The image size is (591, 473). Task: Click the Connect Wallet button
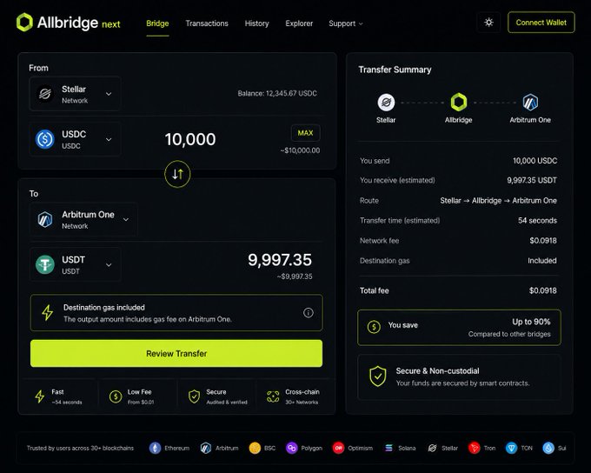click(541, 23)
